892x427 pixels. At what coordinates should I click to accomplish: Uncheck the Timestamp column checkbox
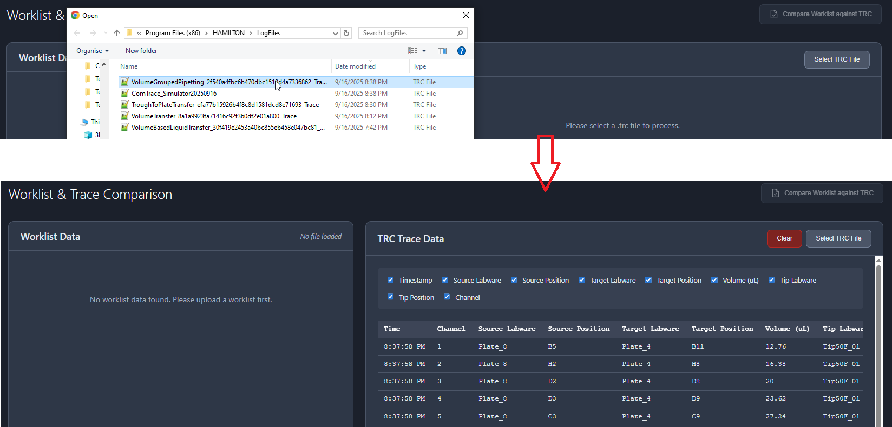click(x=390, y=280)
